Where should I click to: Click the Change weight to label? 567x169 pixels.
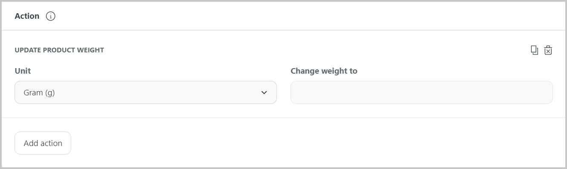click(324, 71)
